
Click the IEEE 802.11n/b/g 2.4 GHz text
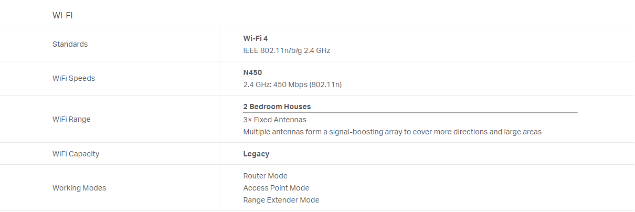(x=287, y=50)
